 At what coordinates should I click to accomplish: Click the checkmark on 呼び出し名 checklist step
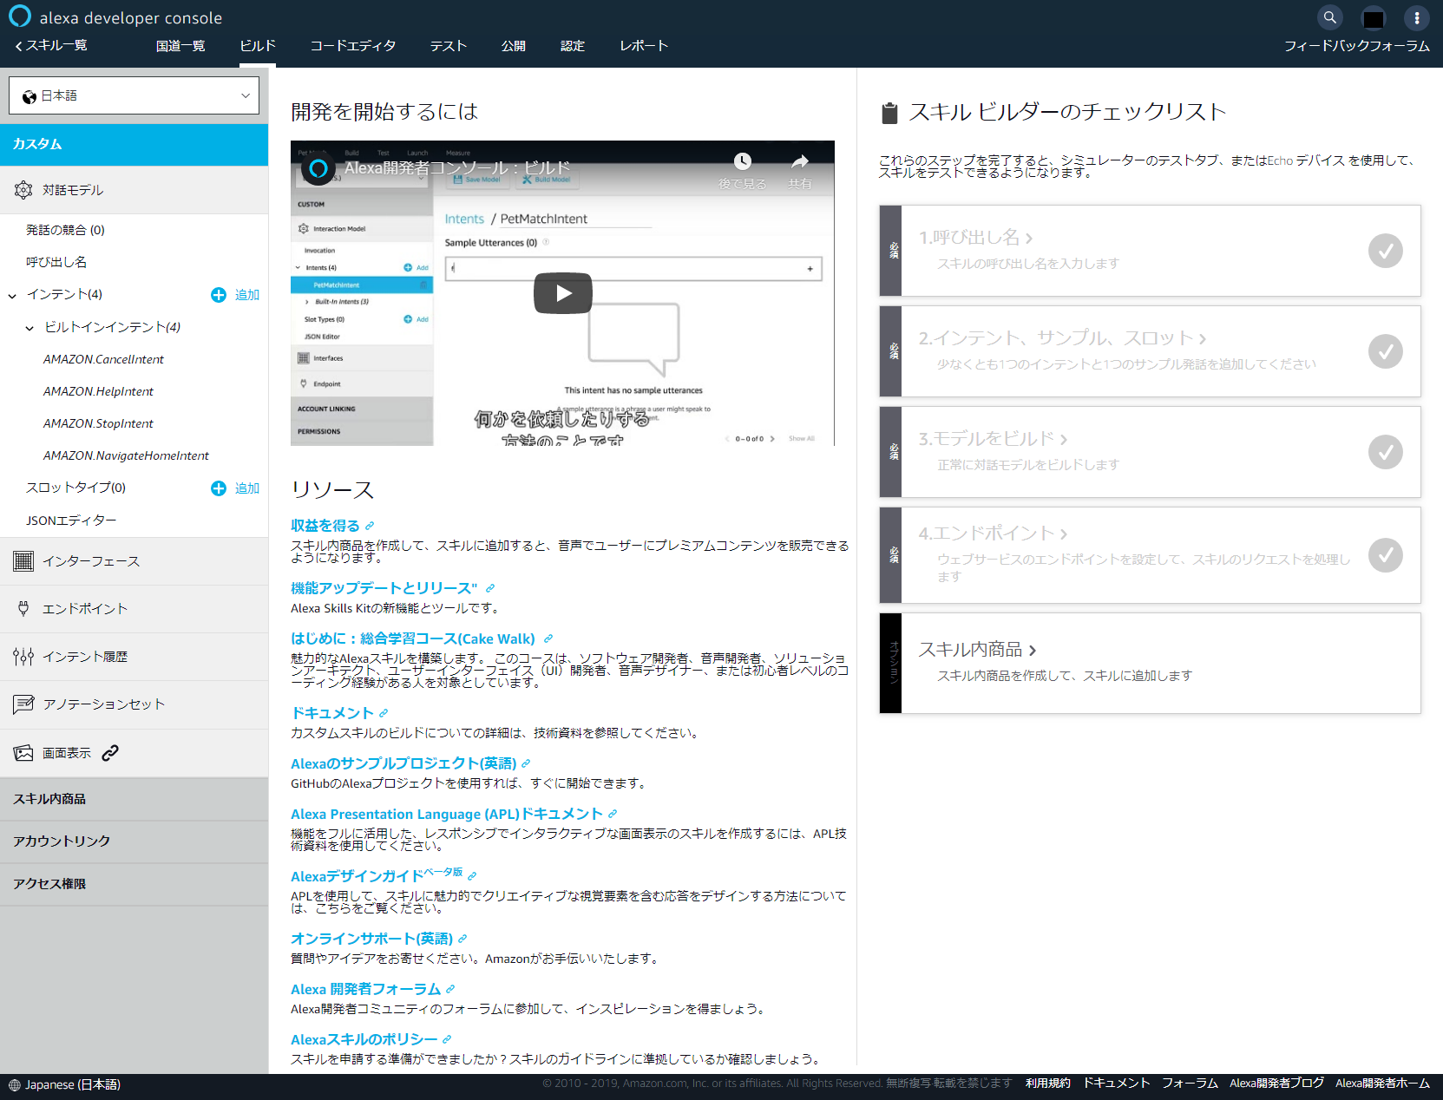[1385, 251]
